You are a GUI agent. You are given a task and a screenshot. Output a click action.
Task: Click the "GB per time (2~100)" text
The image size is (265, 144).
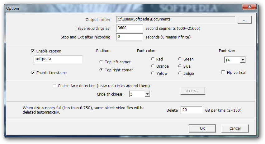(x=223, y=110)
